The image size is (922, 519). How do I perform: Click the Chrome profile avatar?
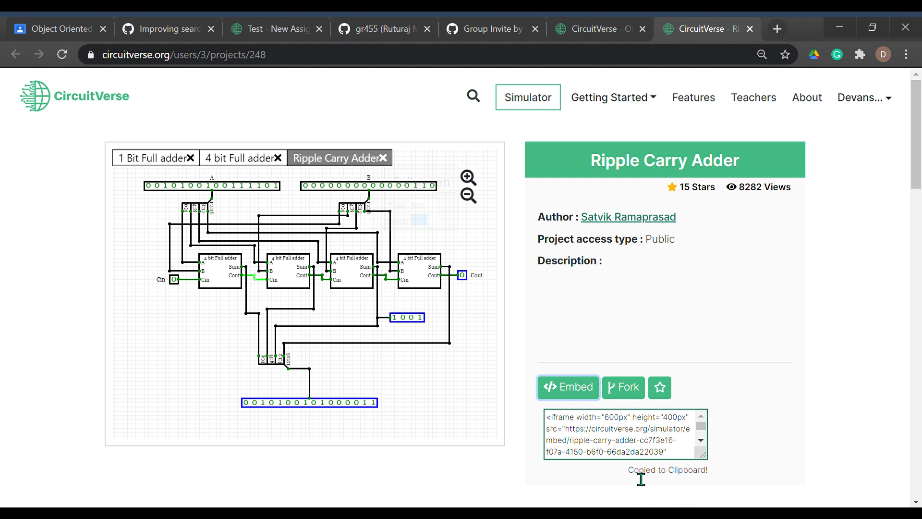click(x=883, y=54)
